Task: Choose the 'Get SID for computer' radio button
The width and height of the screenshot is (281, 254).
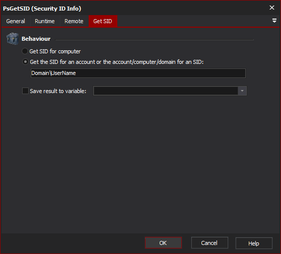Action: point(25,51)
